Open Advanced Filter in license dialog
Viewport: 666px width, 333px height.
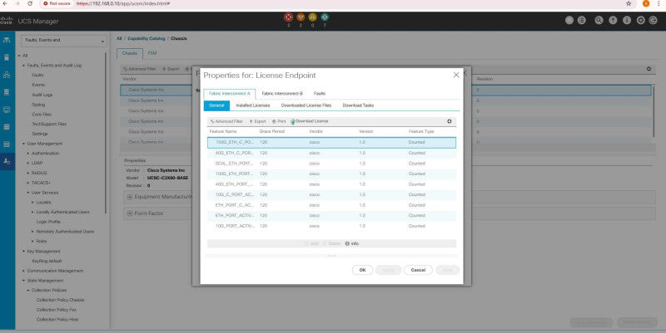[x=226, y=121]
